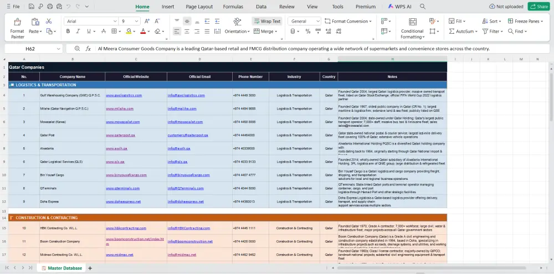Apply strikethrough formatting

[x=104, y=32]
